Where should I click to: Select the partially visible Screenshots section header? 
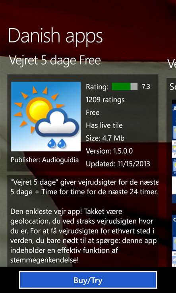point(173,87)
